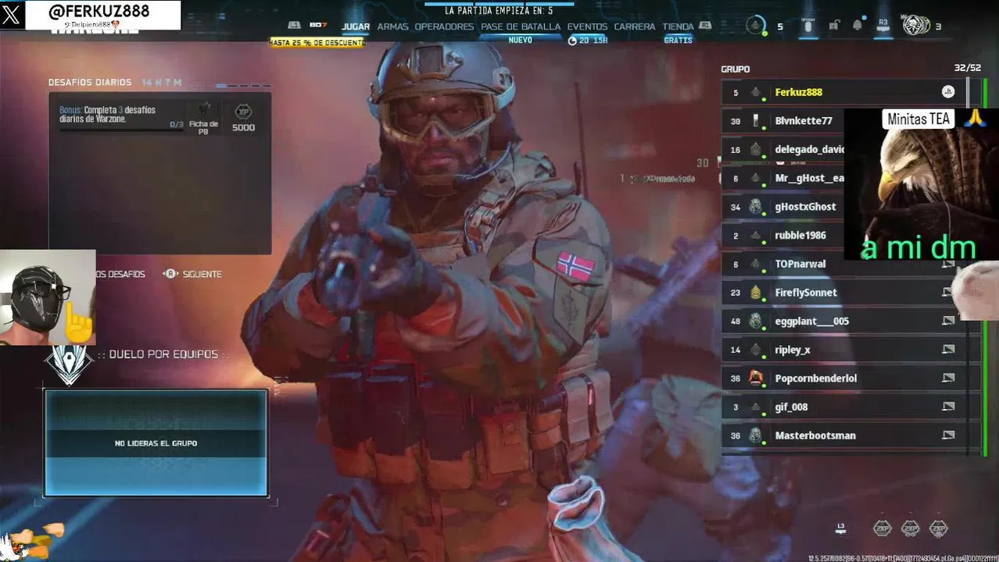999x562 pixels.
Task: Open the R3 social menu
Action: click(x=883, y=23)
